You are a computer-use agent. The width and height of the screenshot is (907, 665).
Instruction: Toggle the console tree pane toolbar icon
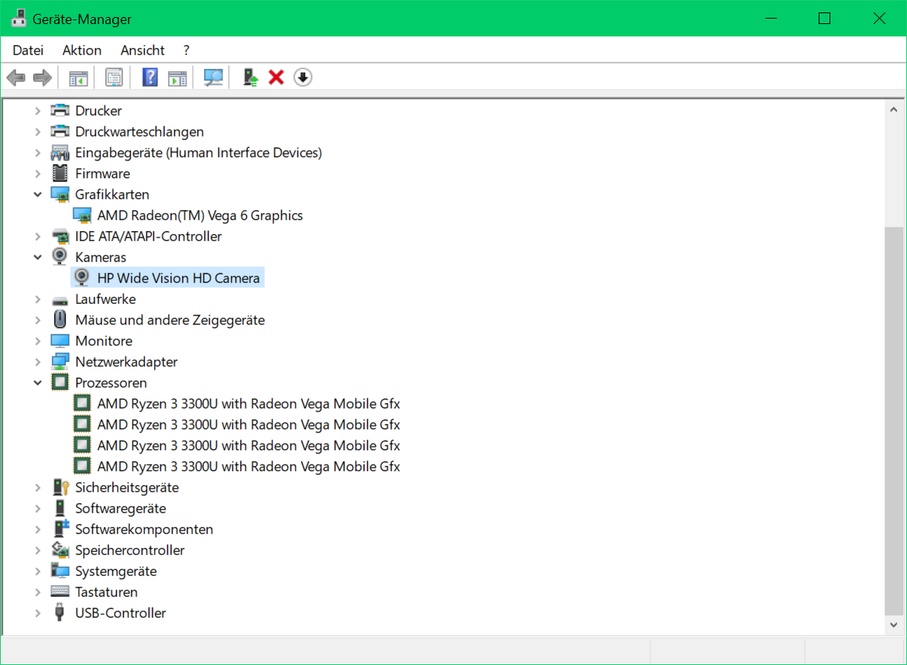[x=78, y=78]
